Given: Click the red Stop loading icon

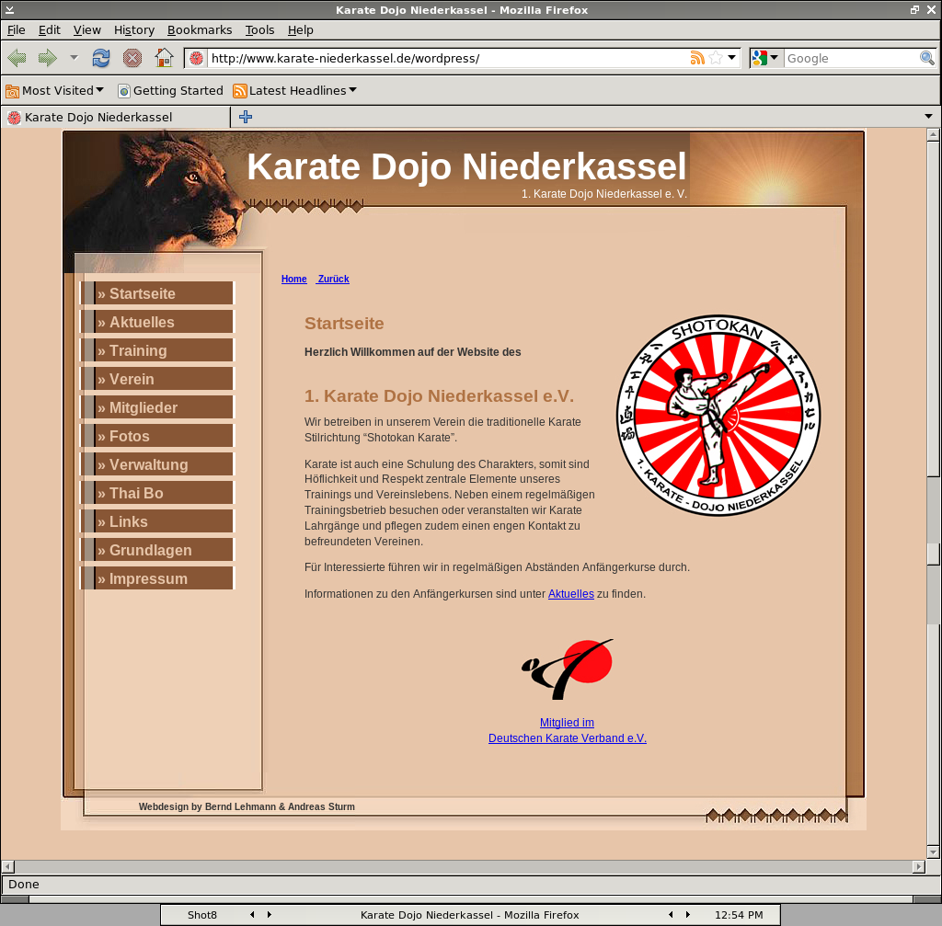Looking at the screenshot, I should click(x=132, y=58).
